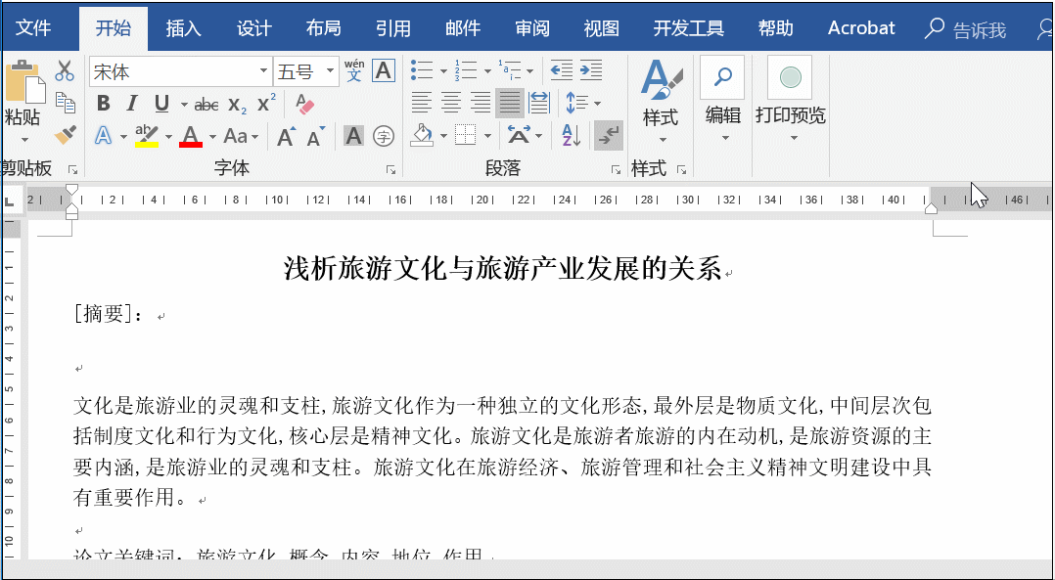This screenshot has height=580, width=1055.
Task: Open the Aa change case dropdown
Action: pos(240,136)
